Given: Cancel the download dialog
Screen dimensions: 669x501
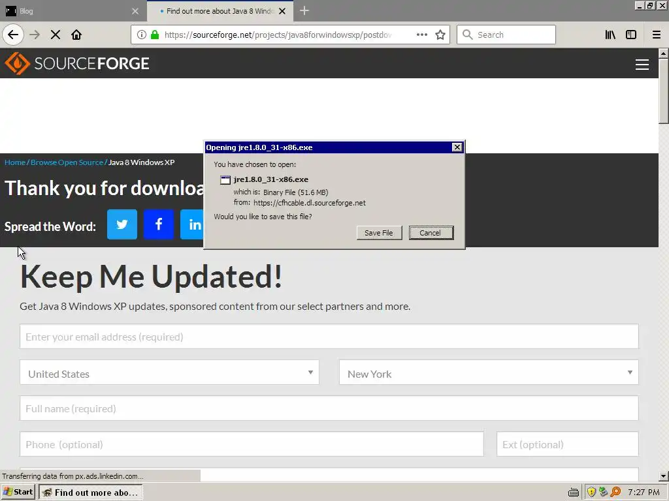Looking at the screenshot, I should point(431,233).
